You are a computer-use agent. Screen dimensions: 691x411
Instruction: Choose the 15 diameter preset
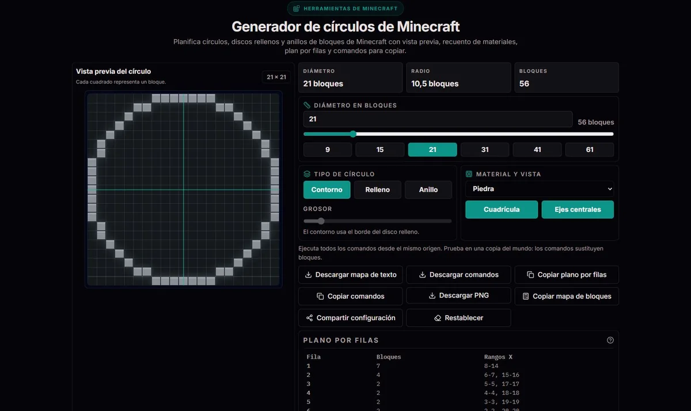coord(380,150)
